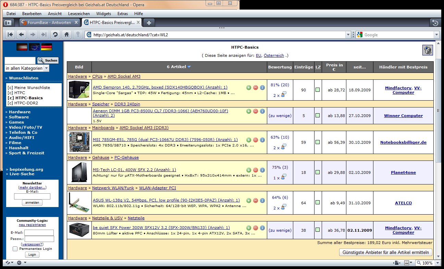Screen dimensions: 444x269
Task: Click the sidebar search text field
Action: [x=20, y=60]
